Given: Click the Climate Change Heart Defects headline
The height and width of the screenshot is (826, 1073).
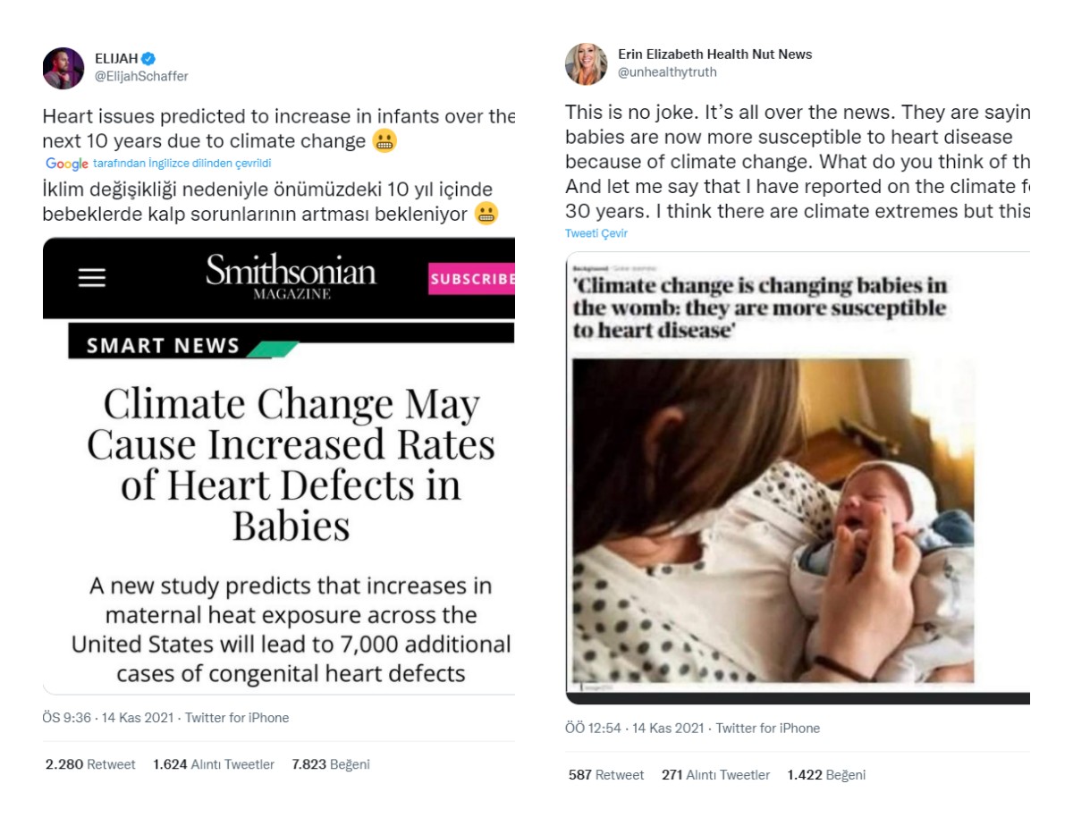Looking at the screenshot, I should 291,465.
